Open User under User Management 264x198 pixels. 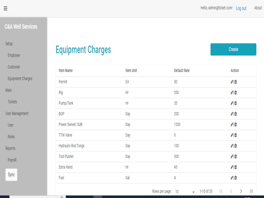click(11, 125)
